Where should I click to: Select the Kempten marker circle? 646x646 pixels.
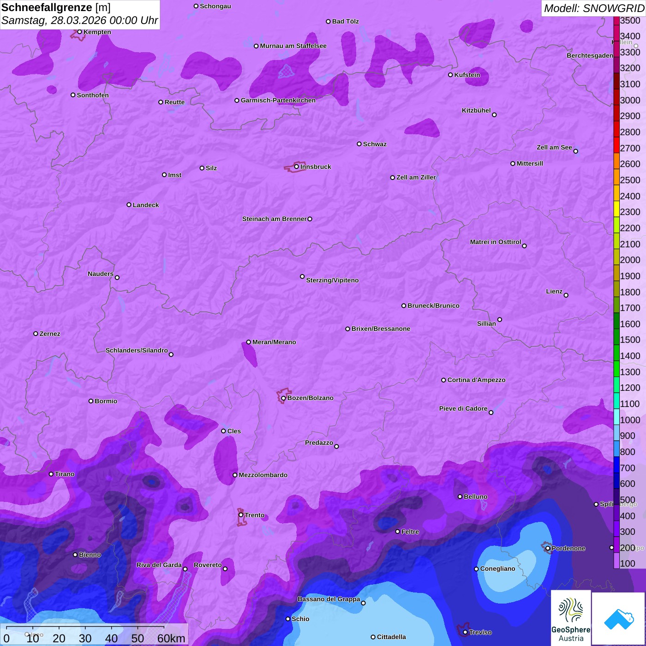(x=79, y=32)
